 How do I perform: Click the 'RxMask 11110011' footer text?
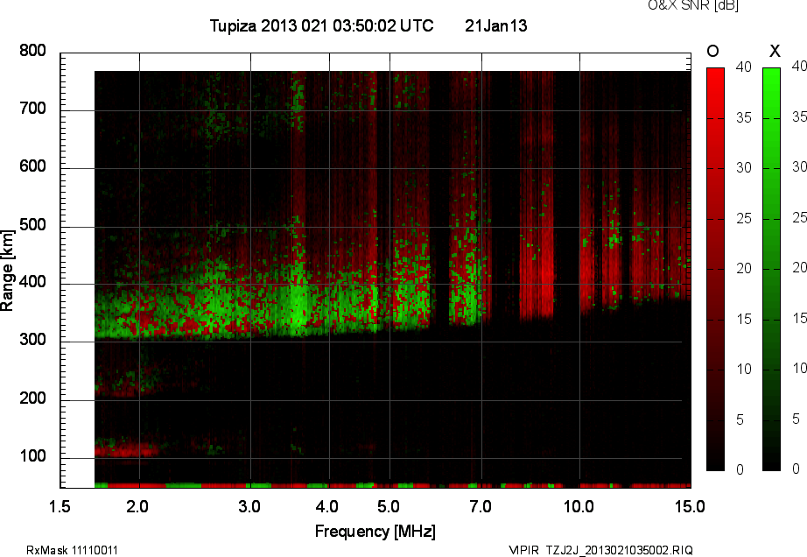click(72, 550)
